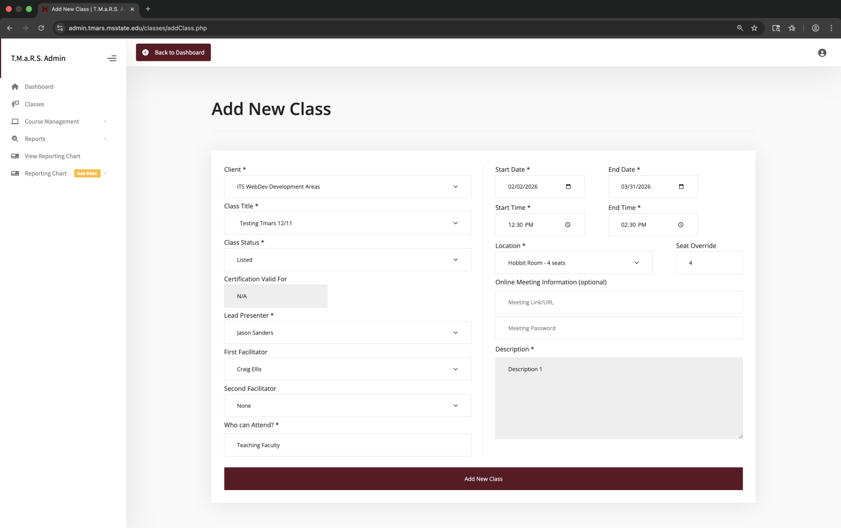Click the Dashboard home icon in sidebar
This screenshot has height=528, width=841.
pos(15,86)
